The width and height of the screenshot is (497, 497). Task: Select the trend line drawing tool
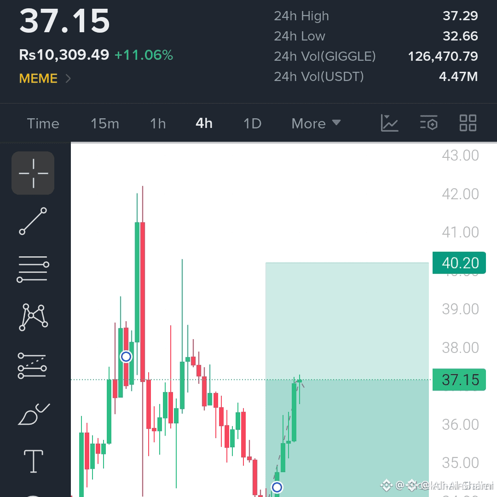coord(33,221)
